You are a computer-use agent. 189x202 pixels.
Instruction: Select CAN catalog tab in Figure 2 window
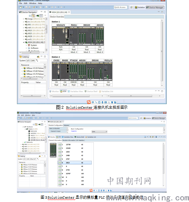pyautogui.click(x=32, y=61)
